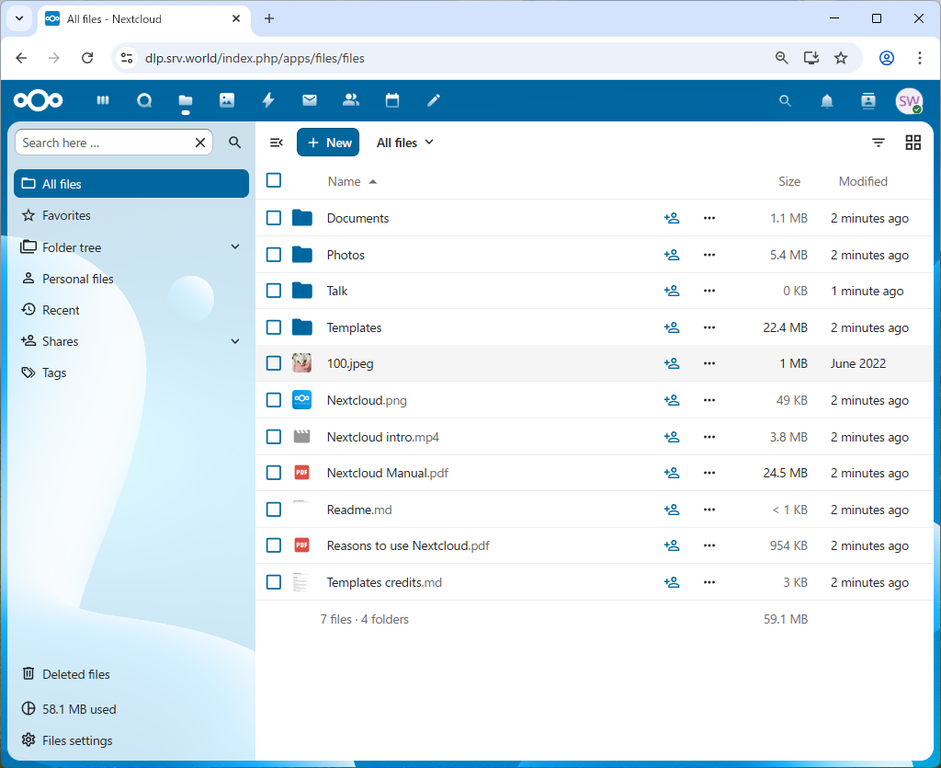Share the 100.jpeg file

[x=672, y=363]
